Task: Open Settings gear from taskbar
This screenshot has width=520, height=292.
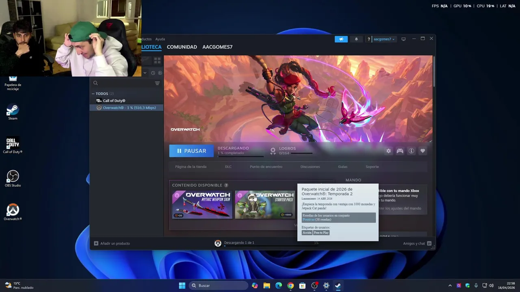Action: (x=326, y=286)
